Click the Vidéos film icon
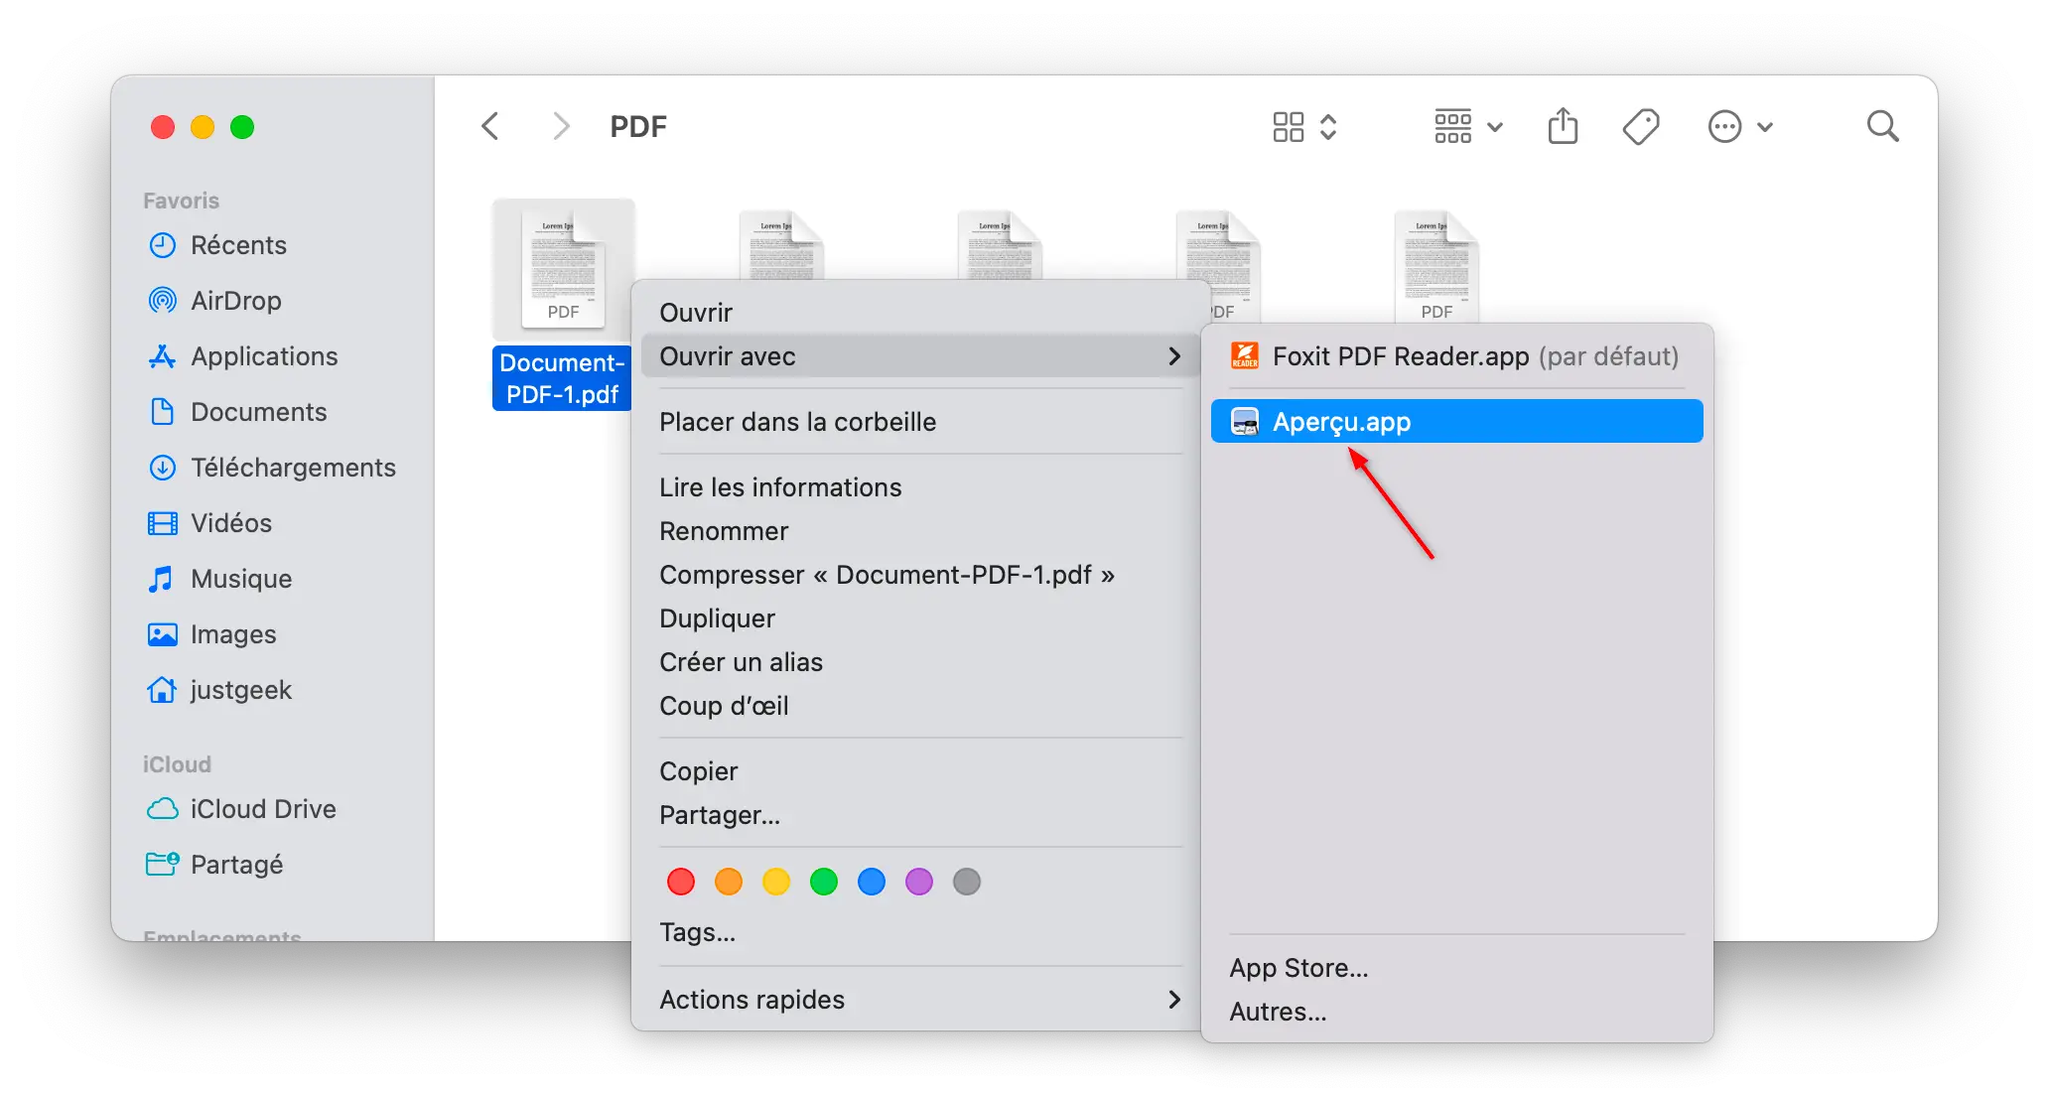Image resolution: width=2049 pixels, height=1096 pixels. [163, 523]
